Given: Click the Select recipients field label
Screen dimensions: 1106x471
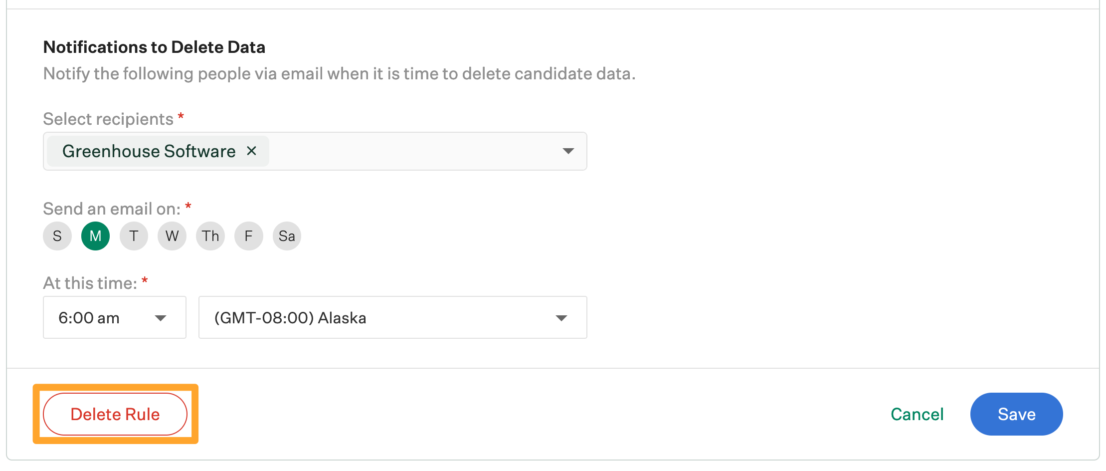Looking at the screenshot, I should pos(108,119).
